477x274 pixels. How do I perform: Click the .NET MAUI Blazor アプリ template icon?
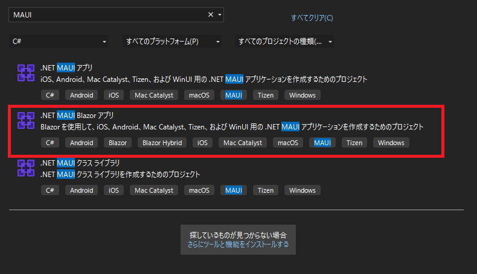(26, 120)
